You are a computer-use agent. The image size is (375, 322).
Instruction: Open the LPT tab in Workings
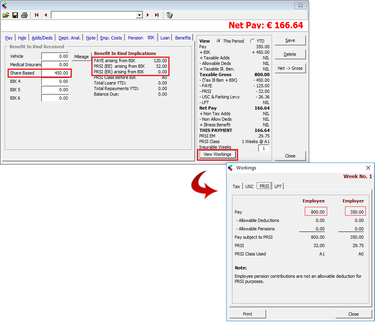(x=278, y=187)
